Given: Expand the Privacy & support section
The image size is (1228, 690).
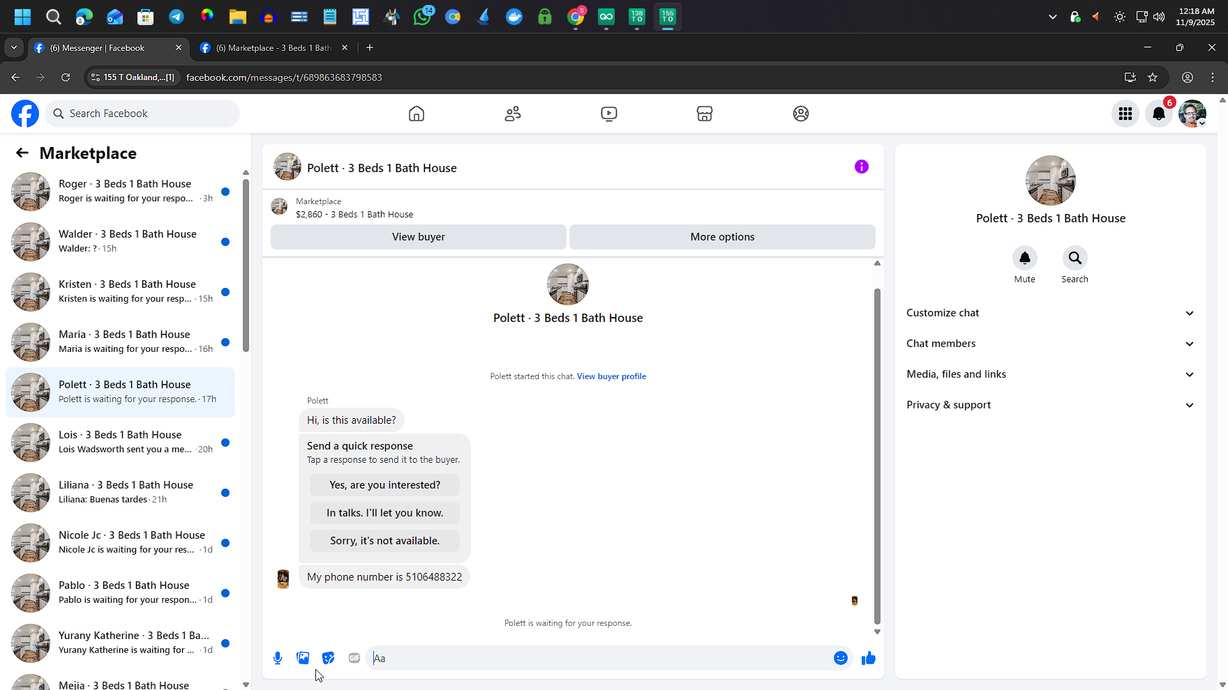Looking at the screenshot, I should 1050,405.
